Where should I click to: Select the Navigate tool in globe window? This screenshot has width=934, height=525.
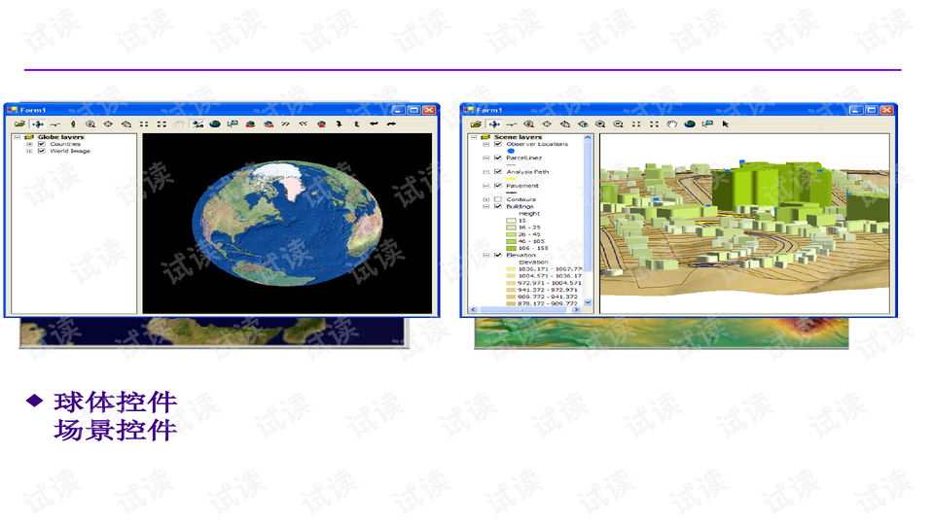coord(38,123)
